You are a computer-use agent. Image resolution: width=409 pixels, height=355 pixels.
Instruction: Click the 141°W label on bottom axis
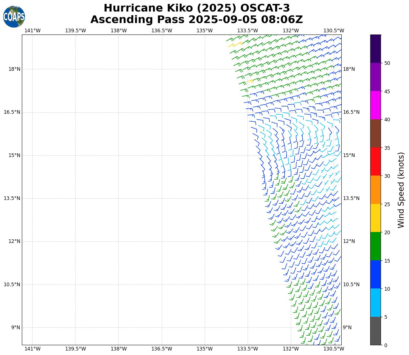point(33,349)
